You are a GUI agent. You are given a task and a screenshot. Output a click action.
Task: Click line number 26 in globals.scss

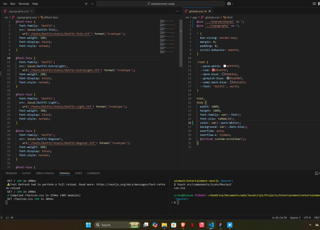click(190, 123)
